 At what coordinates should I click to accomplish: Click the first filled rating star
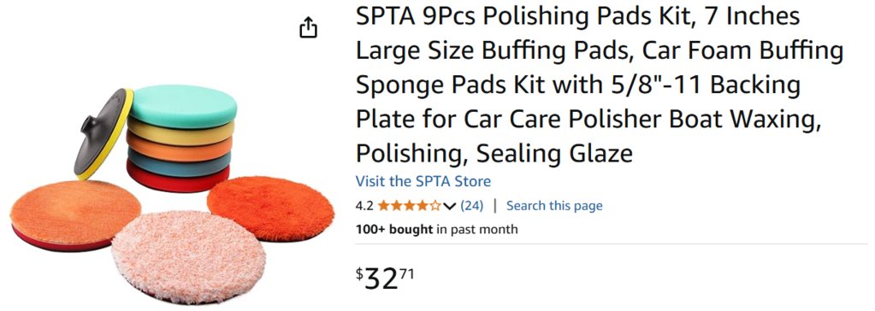tap(384, 206)
